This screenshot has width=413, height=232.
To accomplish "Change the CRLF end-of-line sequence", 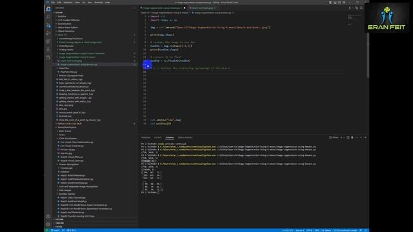I will (317, 231).
